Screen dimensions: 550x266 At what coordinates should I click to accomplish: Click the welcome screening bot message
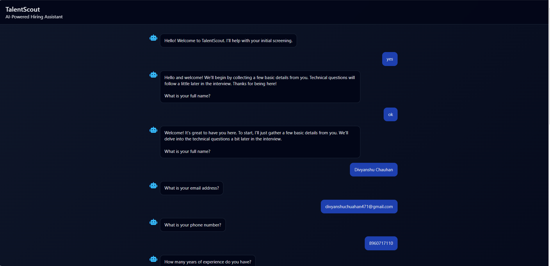pyautogui.click(x=228, y=40)
